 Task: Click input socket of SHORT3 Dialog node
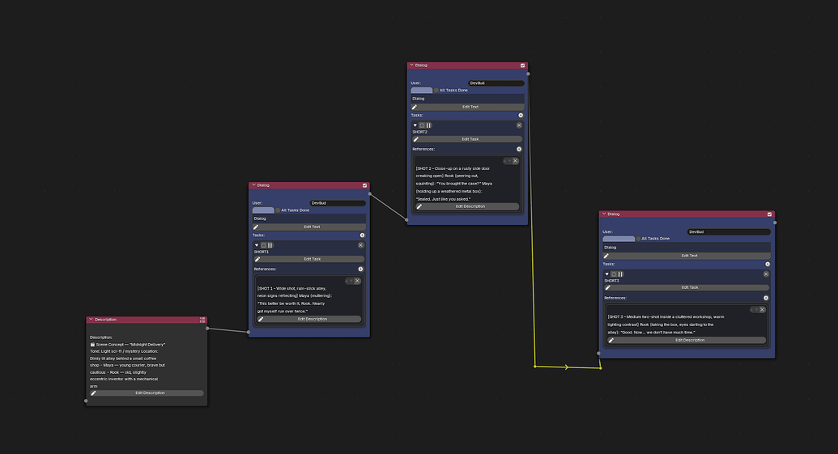598,353
